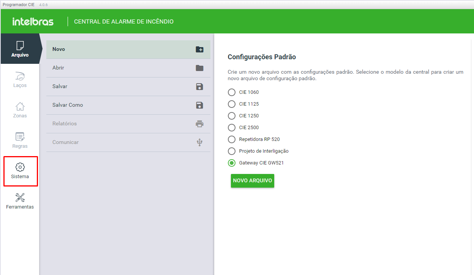This screenshot has height=275, width=474.
Task: Click the 4.0.6 version number
Action: [x=44, y=5]
